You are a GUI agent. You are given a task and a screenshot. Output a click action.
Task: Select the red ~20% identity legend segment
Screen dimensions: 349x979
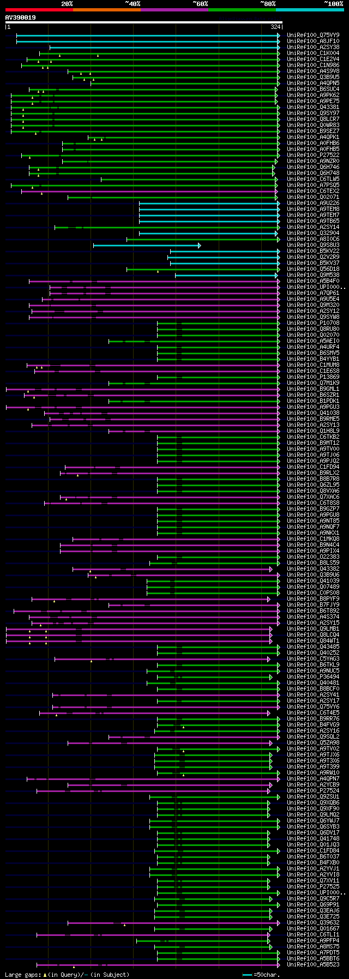coord(39,10)
